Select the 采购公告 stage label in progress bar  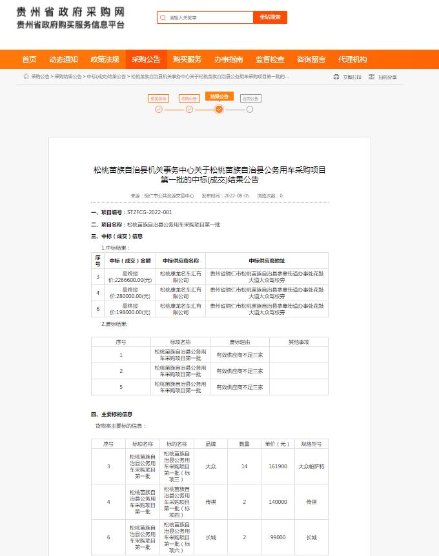[x=189, y=99]
